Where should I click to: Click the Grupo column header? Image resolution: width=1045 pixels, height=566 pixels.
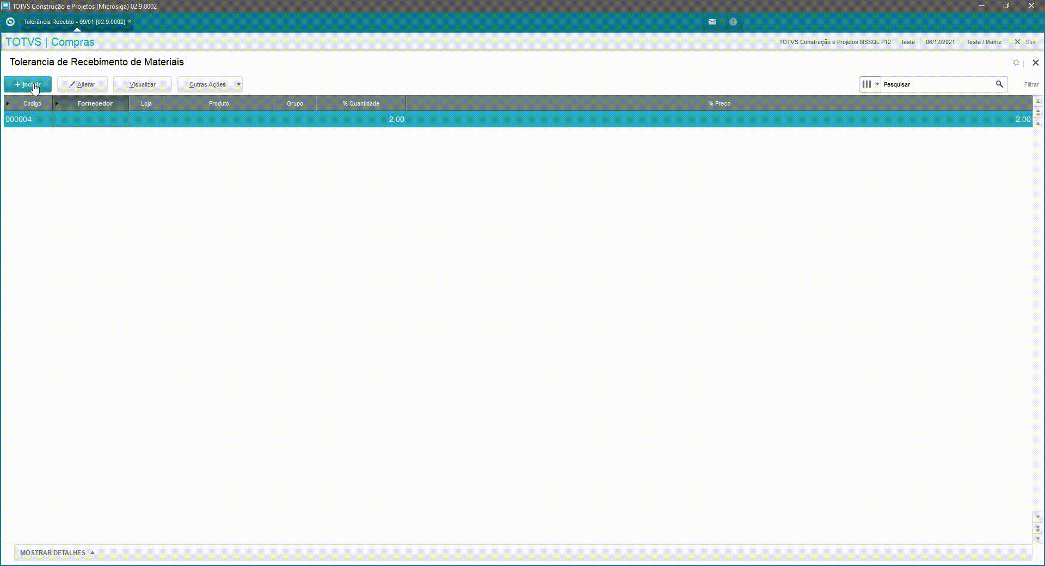click(x=295, y=103)
